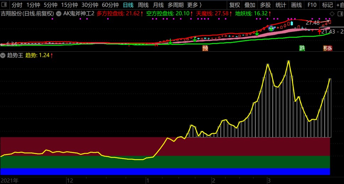344x184 pixels.
Task: Click 趋势: 1.24 value label
Action: [x=39, y=56]
